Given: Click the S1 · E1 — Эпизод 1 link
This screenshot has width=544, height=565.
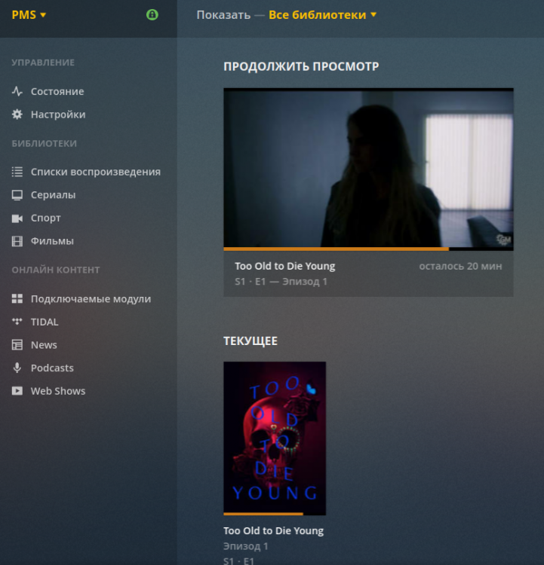Looking at the screenshot, I should pos(281,282).
